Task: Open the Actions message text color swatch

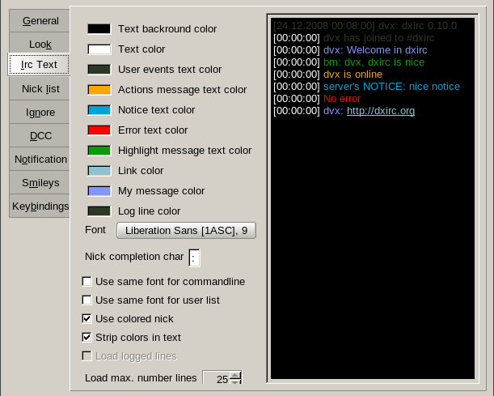Action: [99, 90]
